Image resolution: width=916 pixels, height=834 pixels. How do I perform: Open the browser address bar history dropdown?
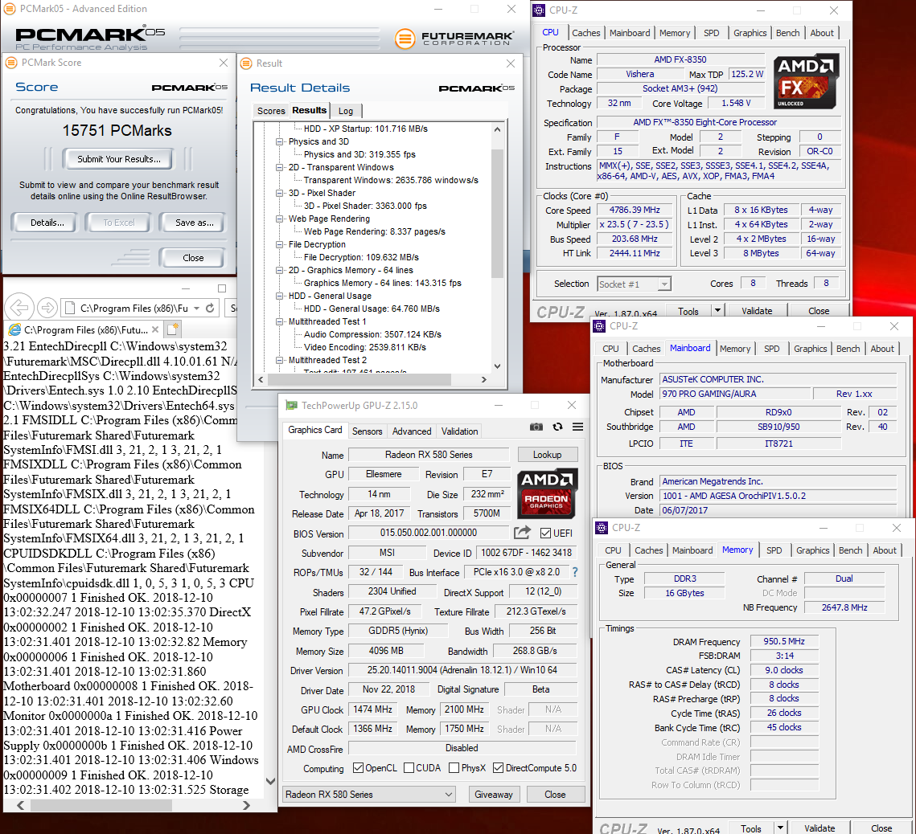click(x=197, y=309)
